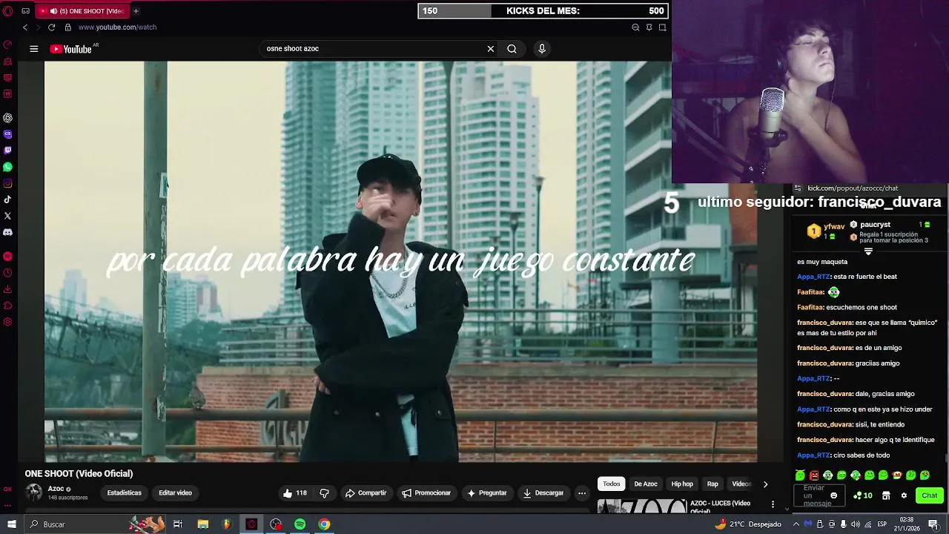Viewport: 949px width, 534px height.
Task: Download the video with Descargar
Action: coord(543,493)
